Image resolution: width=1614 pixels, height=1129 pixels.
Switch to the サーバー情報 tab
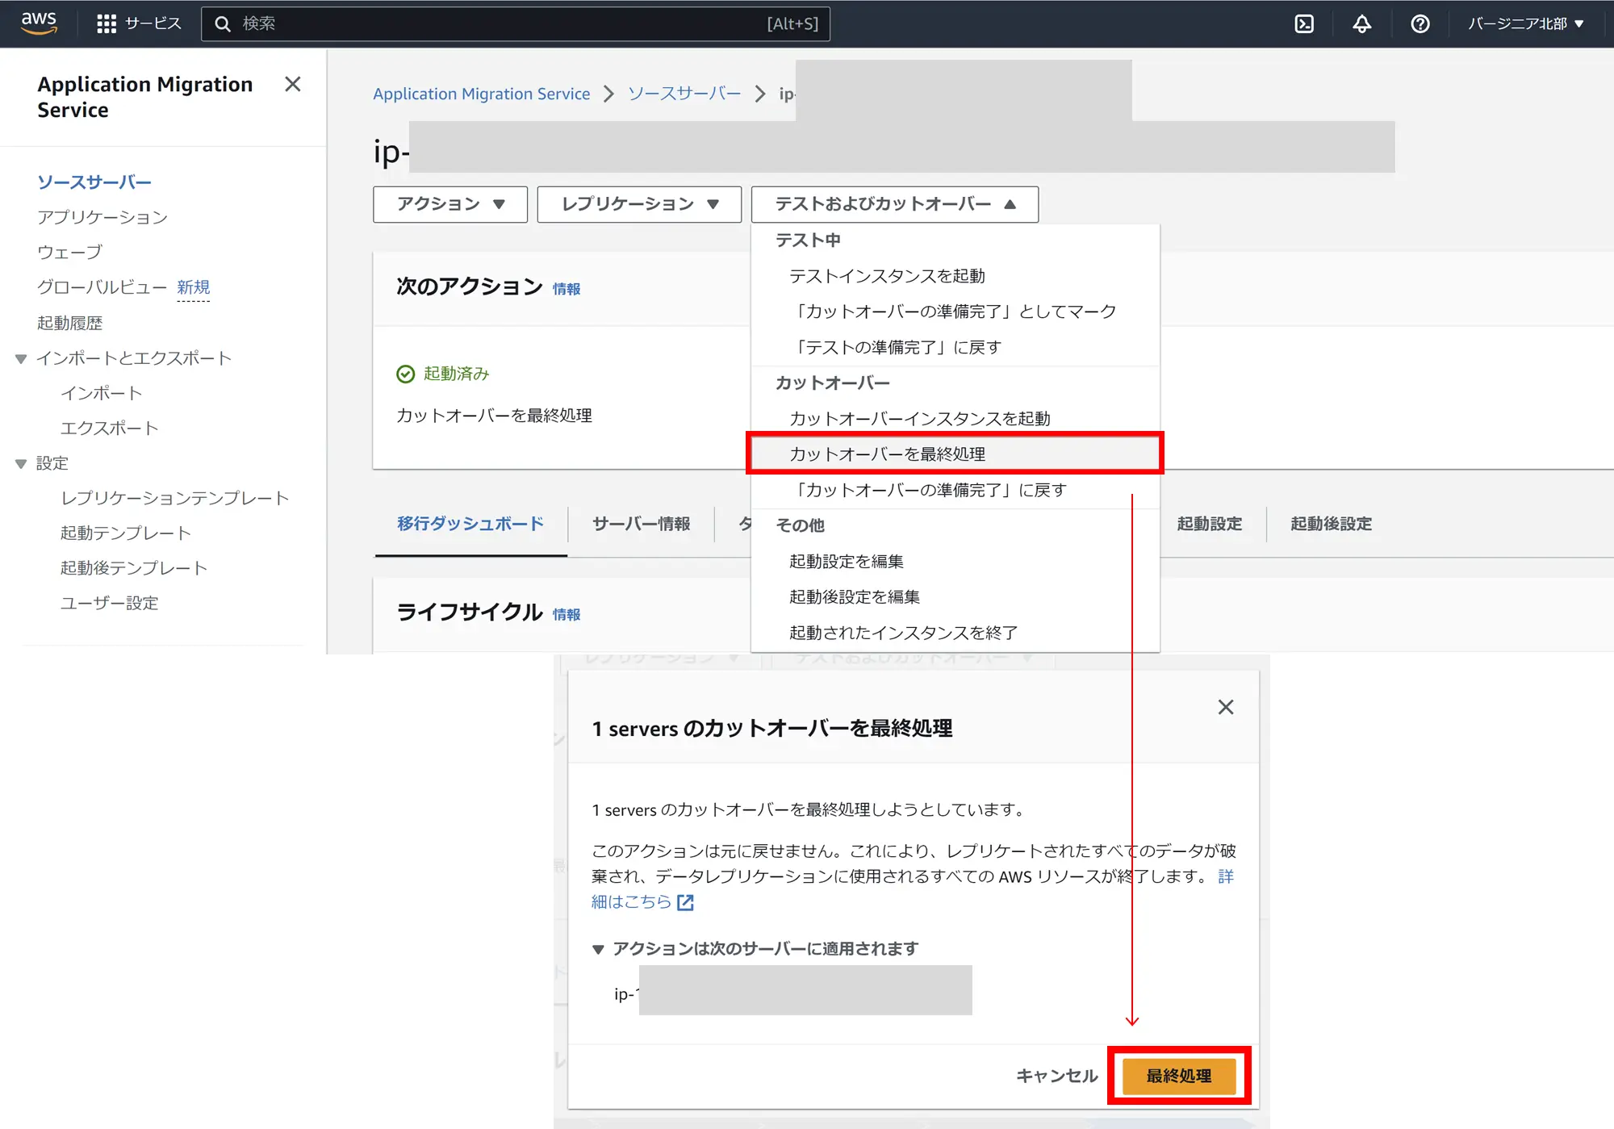tap(642, 524)
